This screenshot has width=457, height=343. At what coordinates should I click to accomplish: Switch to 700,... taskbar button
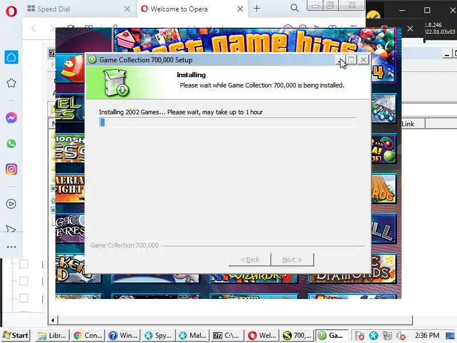(x=297, y=336)
